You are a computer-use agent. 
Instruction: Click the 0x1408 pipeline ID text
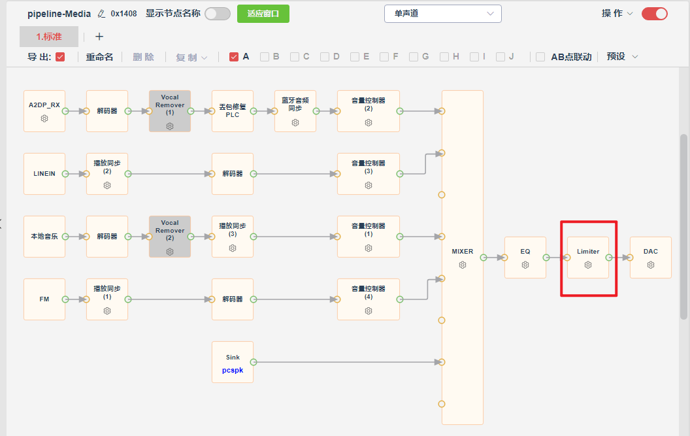123,14
